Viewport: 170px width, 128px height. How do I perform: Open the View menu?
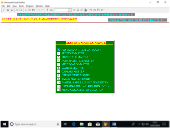pos(15,6)
